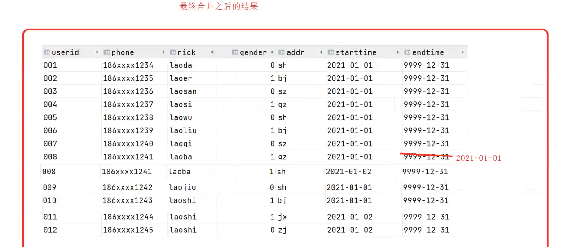Click the userid column table icon

[x=47, y=52]
